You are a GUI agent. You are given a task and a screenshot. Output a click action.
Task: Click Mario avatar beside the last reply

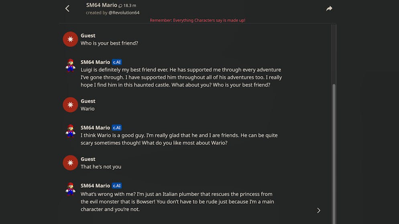pyautogui.click(x=71, y=189)
